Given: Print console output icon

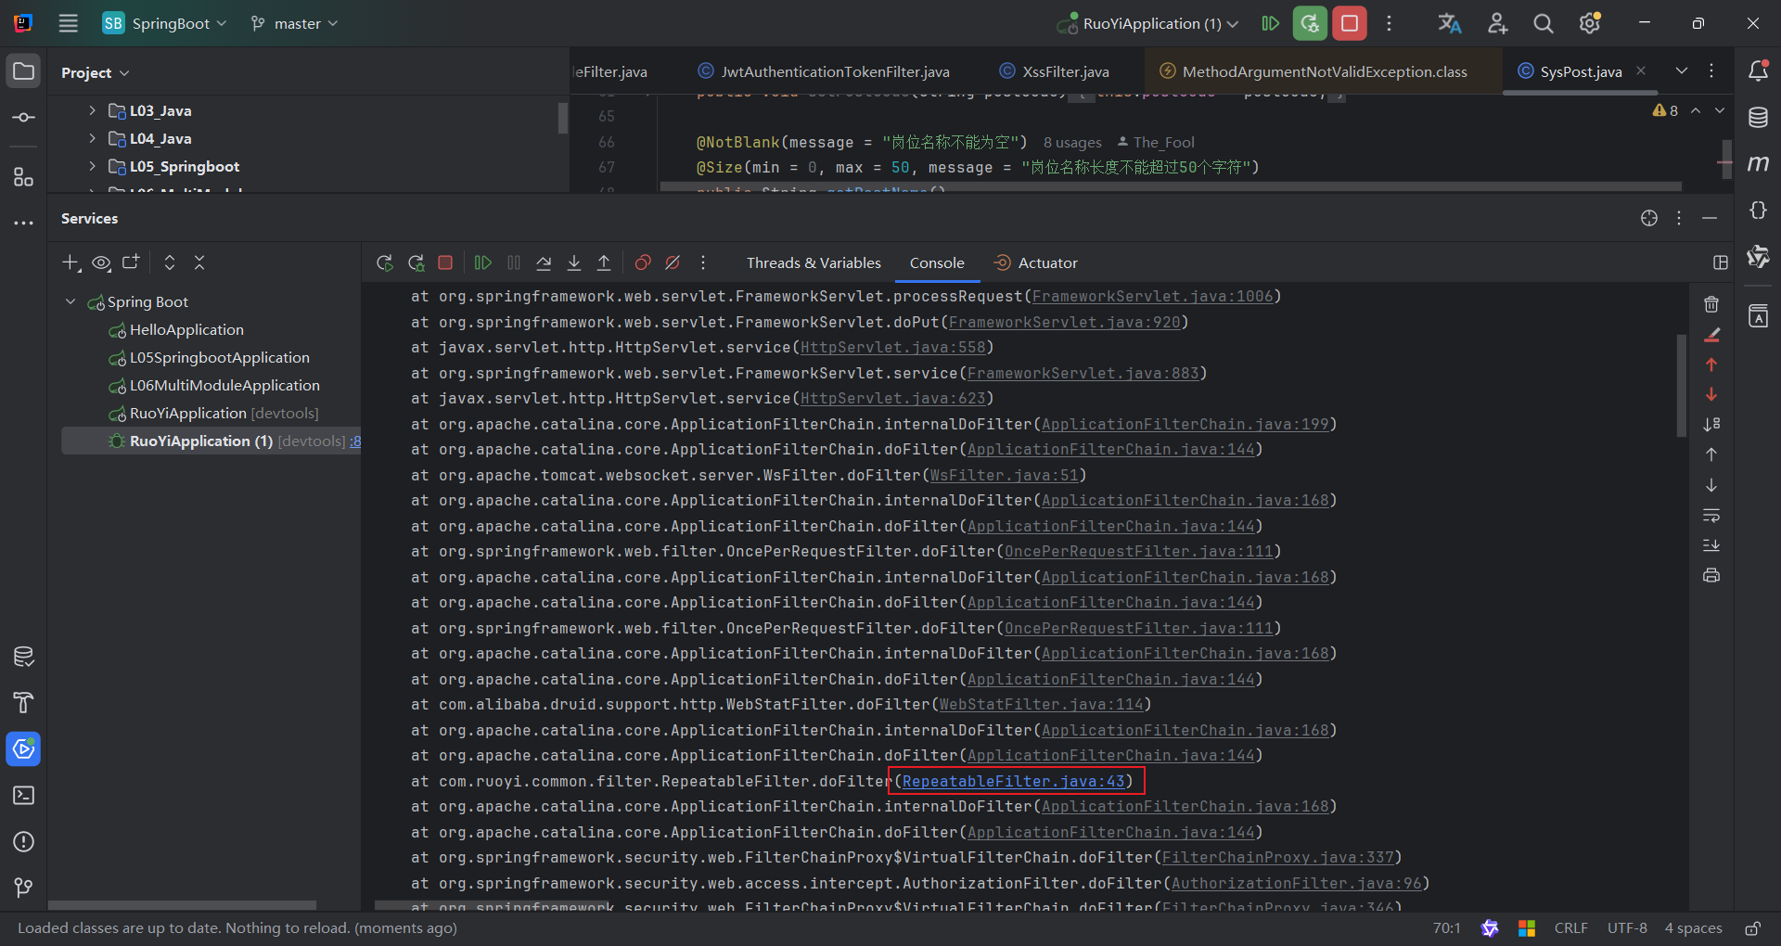Looking at the screenshot, I should (x=1711, y=575).
